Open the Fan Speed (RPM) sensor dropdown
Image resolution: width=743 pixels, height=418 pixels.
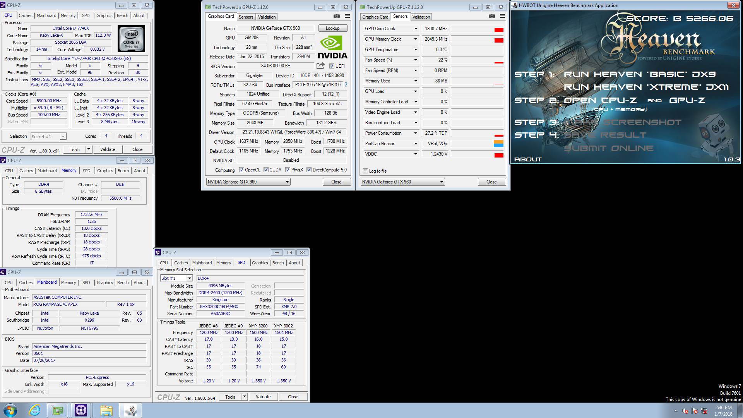(x=416, y=70)
